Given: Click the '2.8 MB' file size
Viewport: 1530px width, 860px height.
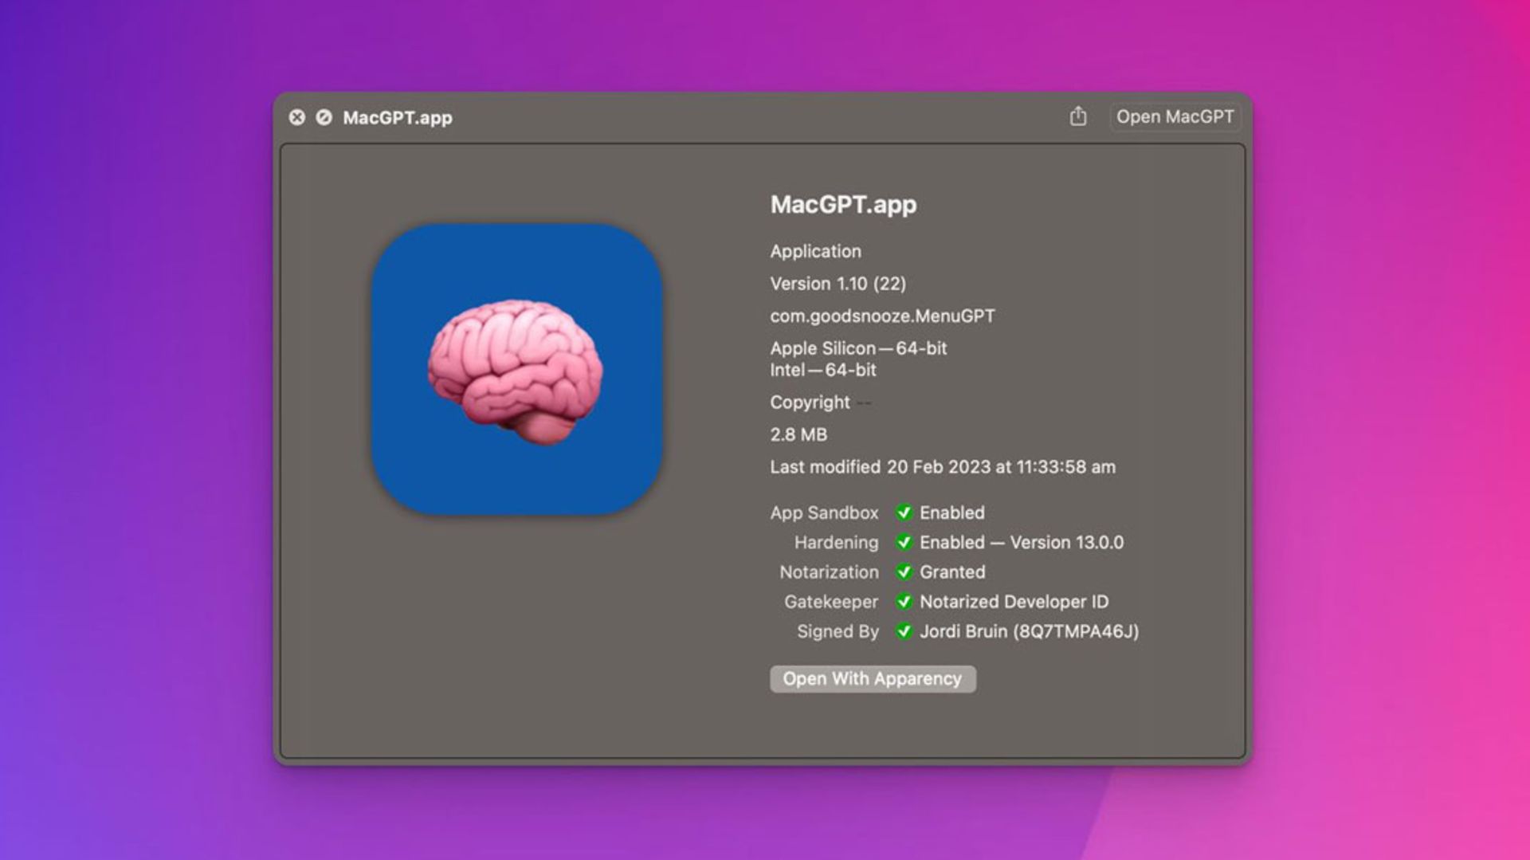Looking at the screenshot, I should [798, 434].
